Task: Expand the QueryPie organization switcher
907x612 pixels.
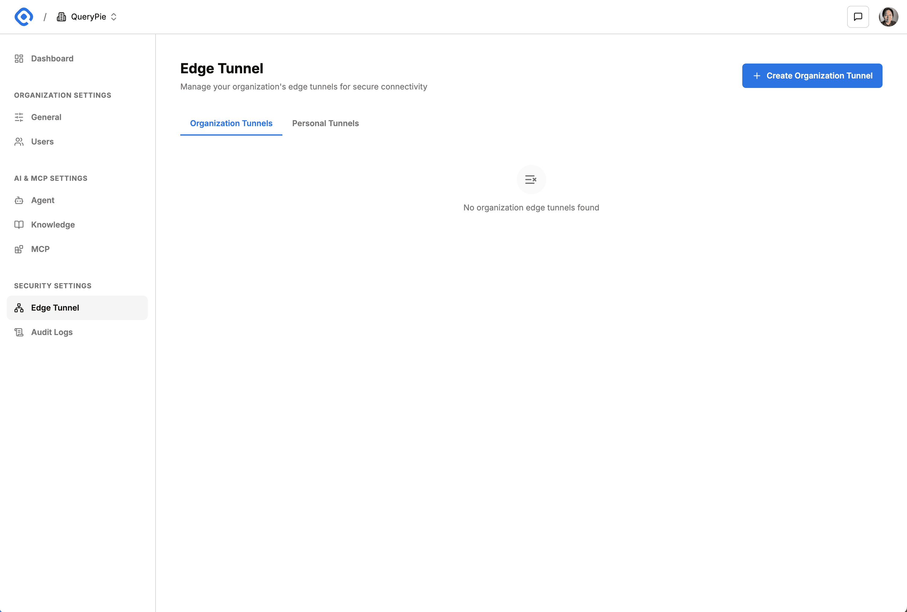Action: point(88,17)
